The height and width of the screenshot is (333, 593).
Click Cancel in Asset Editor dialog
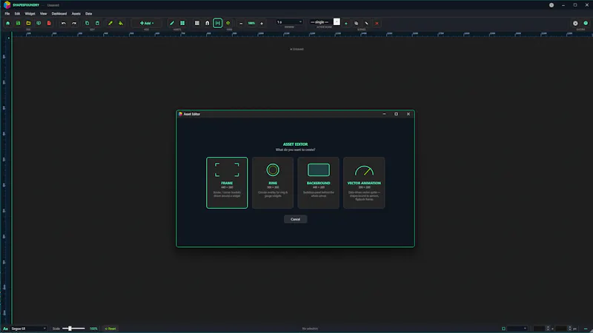(295, 219)
